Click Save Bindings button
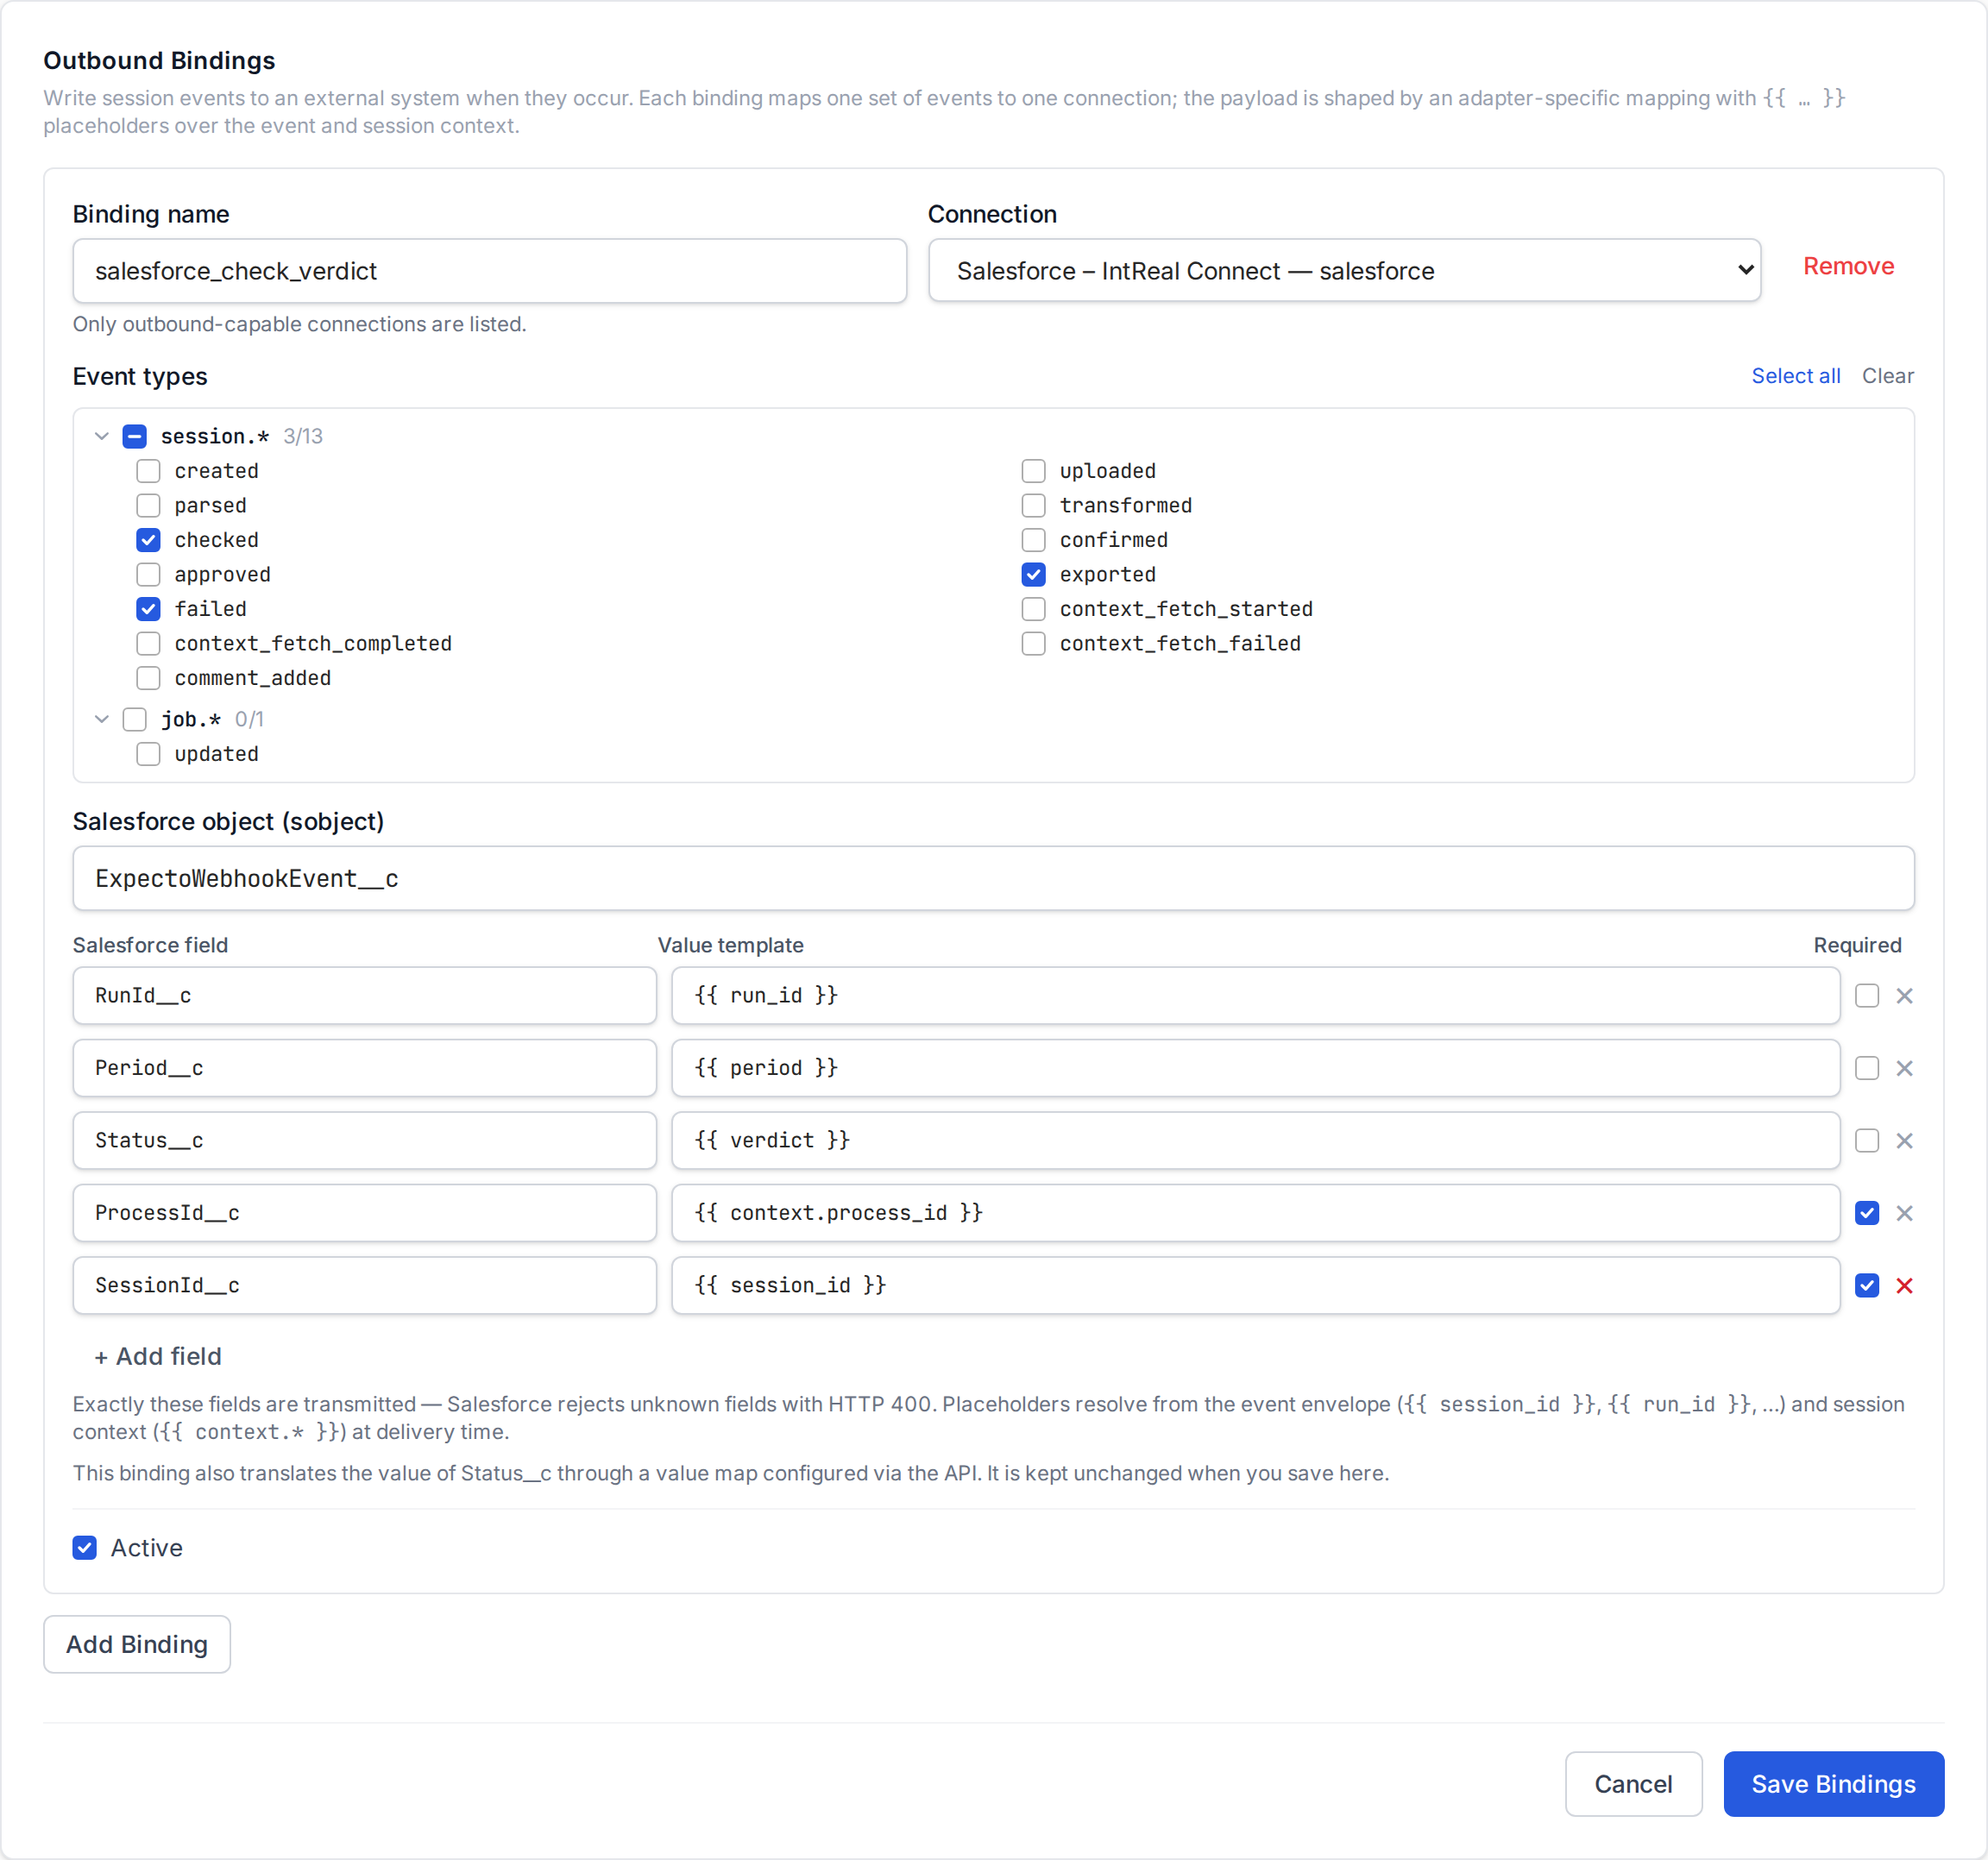1988x1860 pixels. point(1833,1784)
